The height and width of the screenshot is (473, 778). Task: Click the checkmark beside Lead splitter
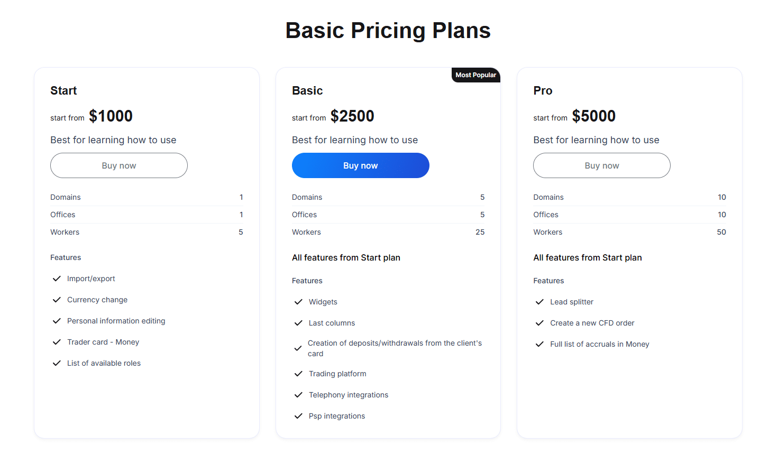539,302
